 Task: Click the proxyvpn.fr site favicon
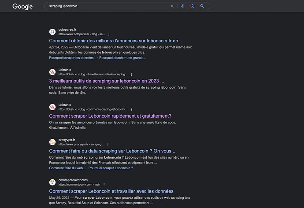tap(52, 142)
